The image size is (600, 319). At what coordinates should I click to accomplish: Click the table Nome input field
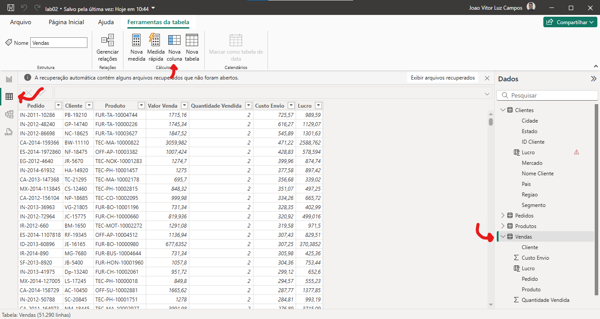59,43
